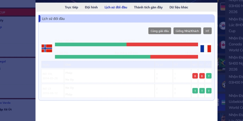The height and width of the screenshot is (121, 243).
Task: Open the Trực tiếp tab
Action: click(71, 7)
